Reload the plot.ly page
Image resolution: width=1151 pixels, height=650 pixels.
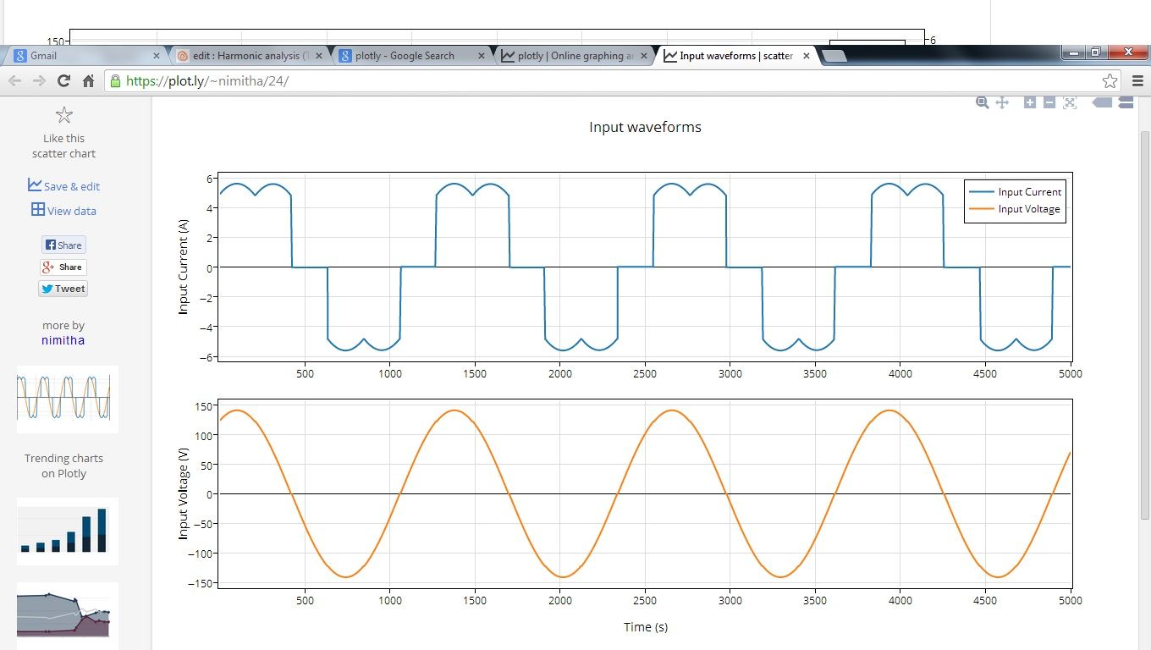tap(63, 81)
